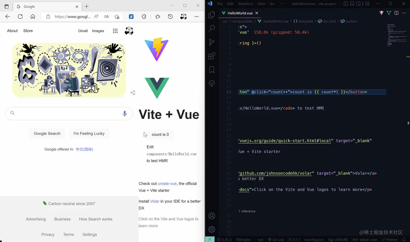Close the Google browser tab
Image resolution: width=410 pixels, height=242 pixels.
[x=77, y=7]
